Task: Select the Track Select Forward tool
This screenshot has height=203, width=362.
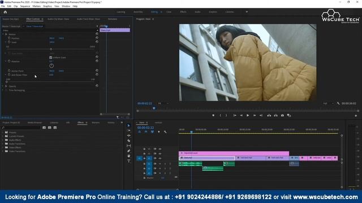Action: click(x=129, y=130)
